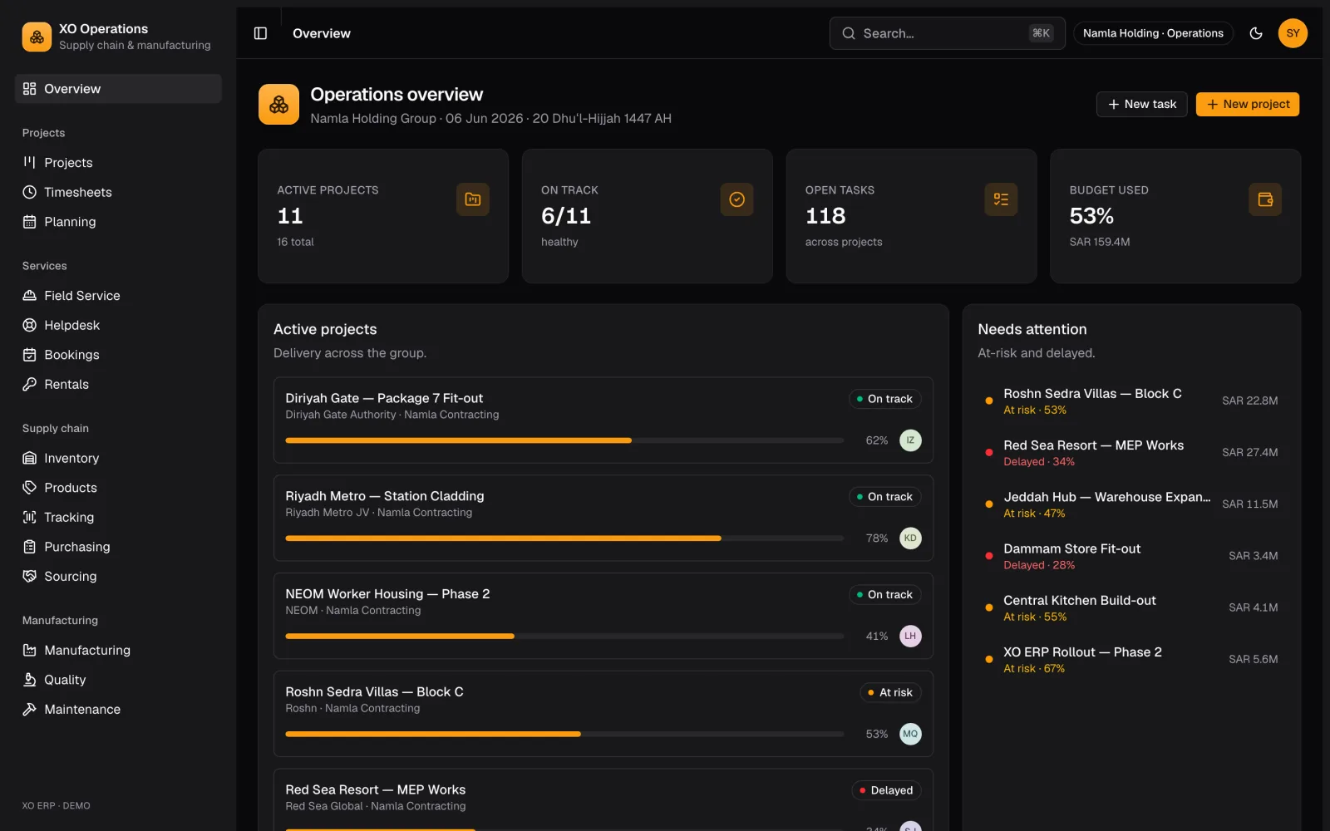Click the Active Projects folder icon

pyautogui.click(x=472, y=199)
